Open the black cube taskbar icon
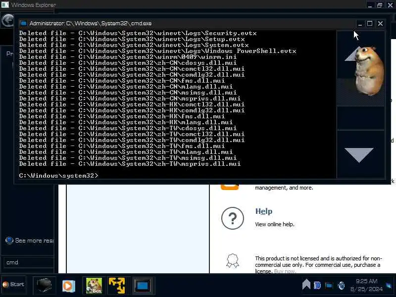396x297 pixels. [44, 286]
